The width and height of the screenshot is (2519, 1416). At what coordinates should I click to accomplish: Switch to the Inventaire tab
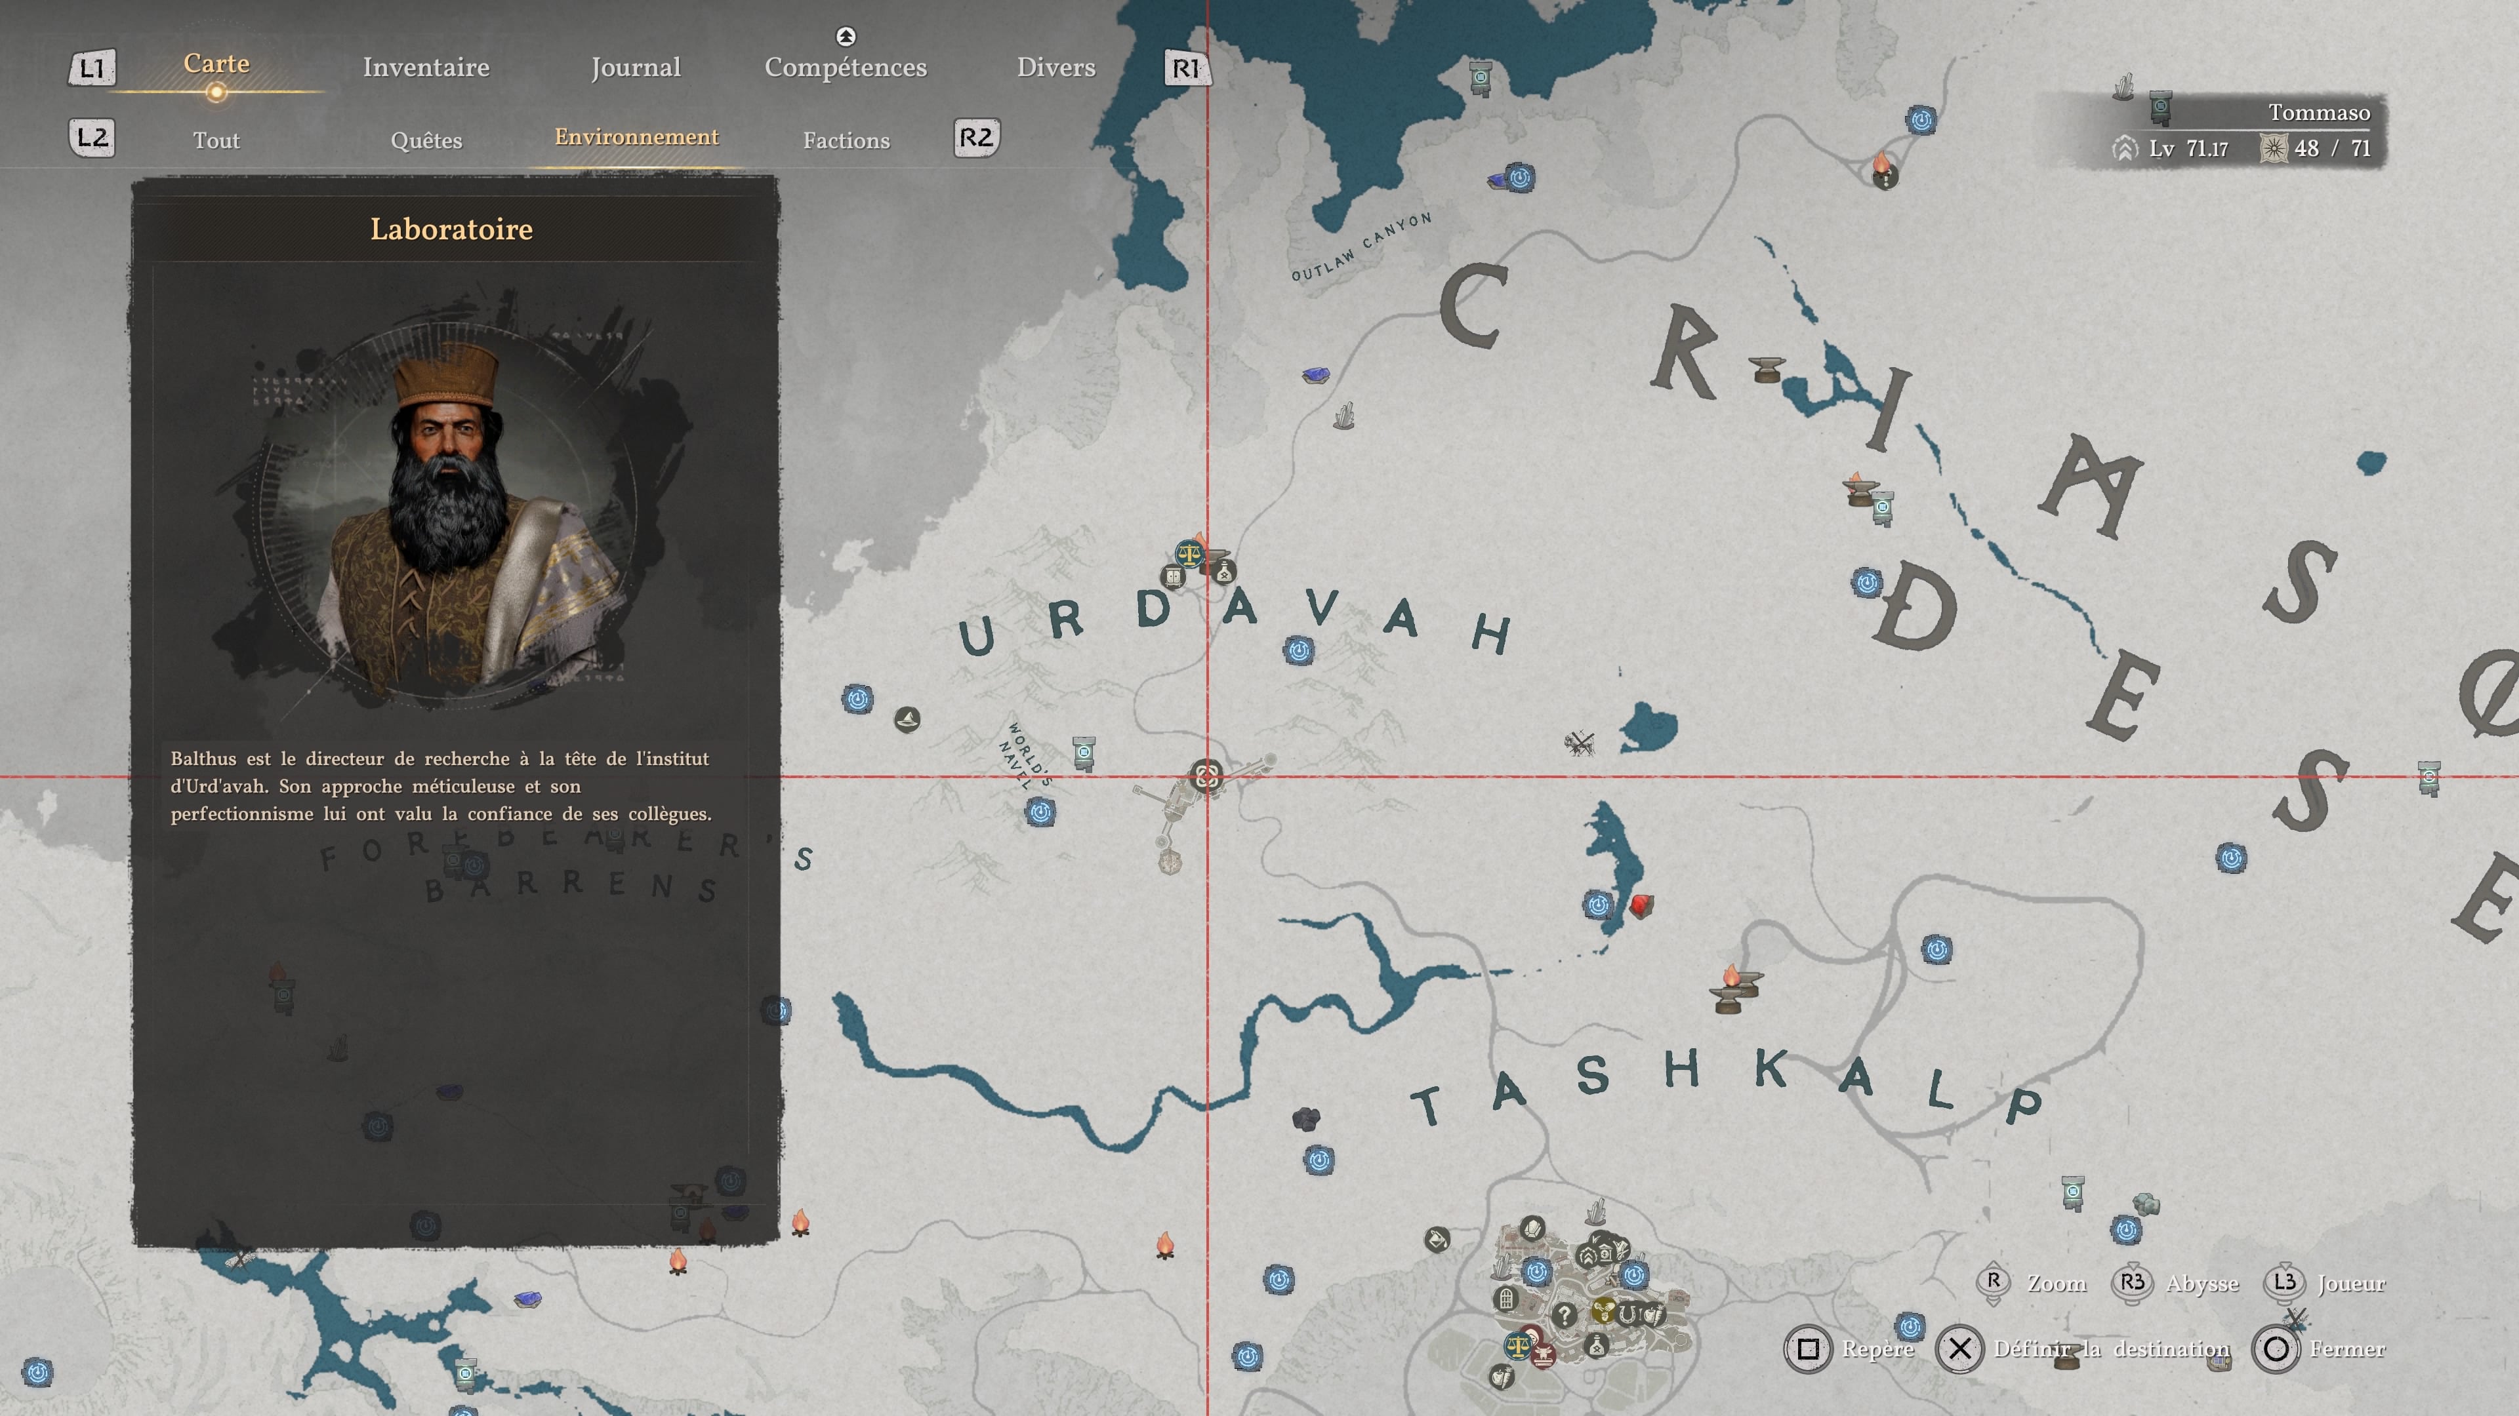coord(425,68)
